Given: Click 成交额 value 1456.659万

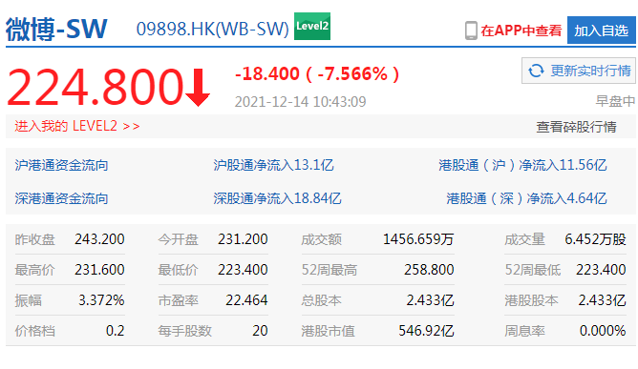Looking at the screenshot, I should pyautogui.click(x=418, y=239).
